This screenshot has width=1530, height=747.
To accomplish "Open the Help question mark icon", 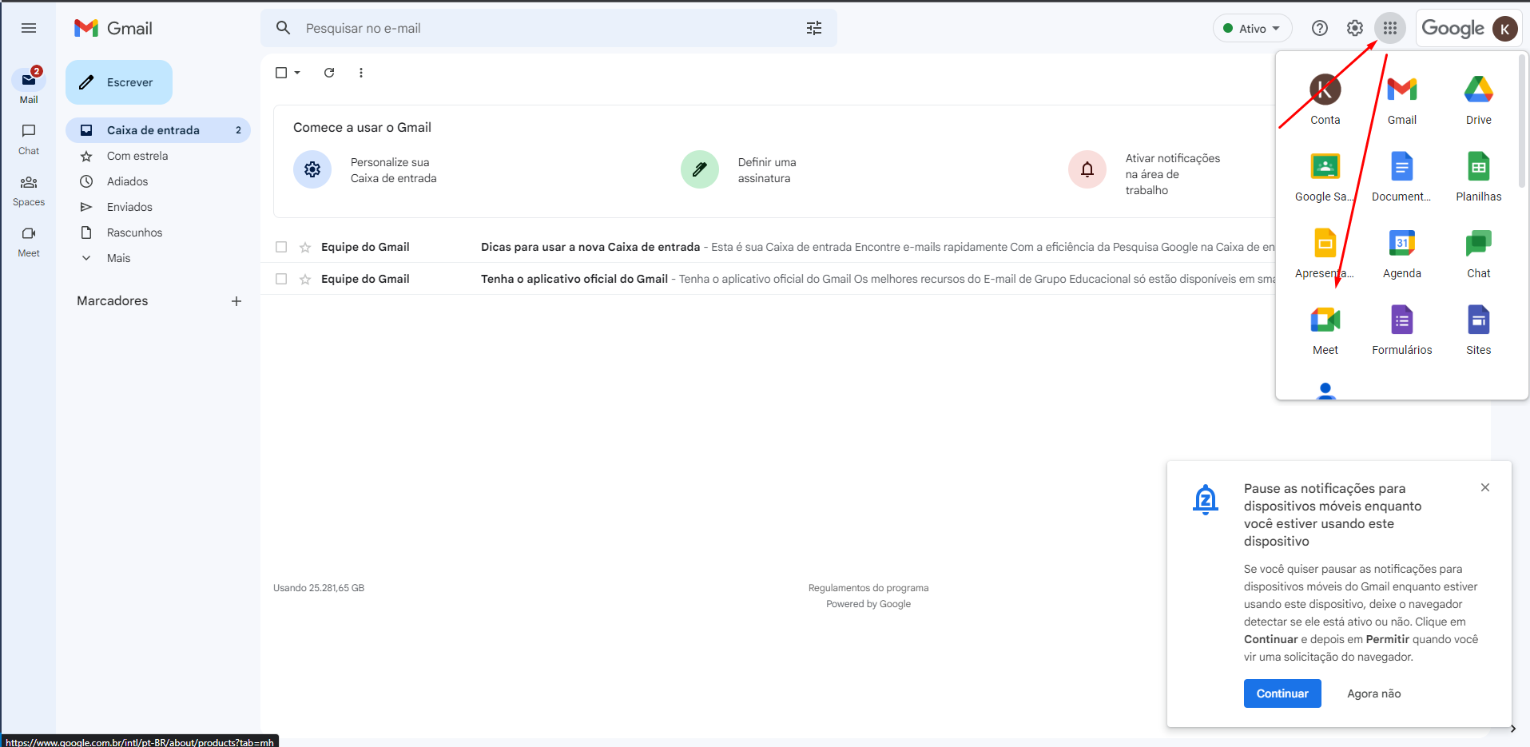I will tap(1320, 28).
